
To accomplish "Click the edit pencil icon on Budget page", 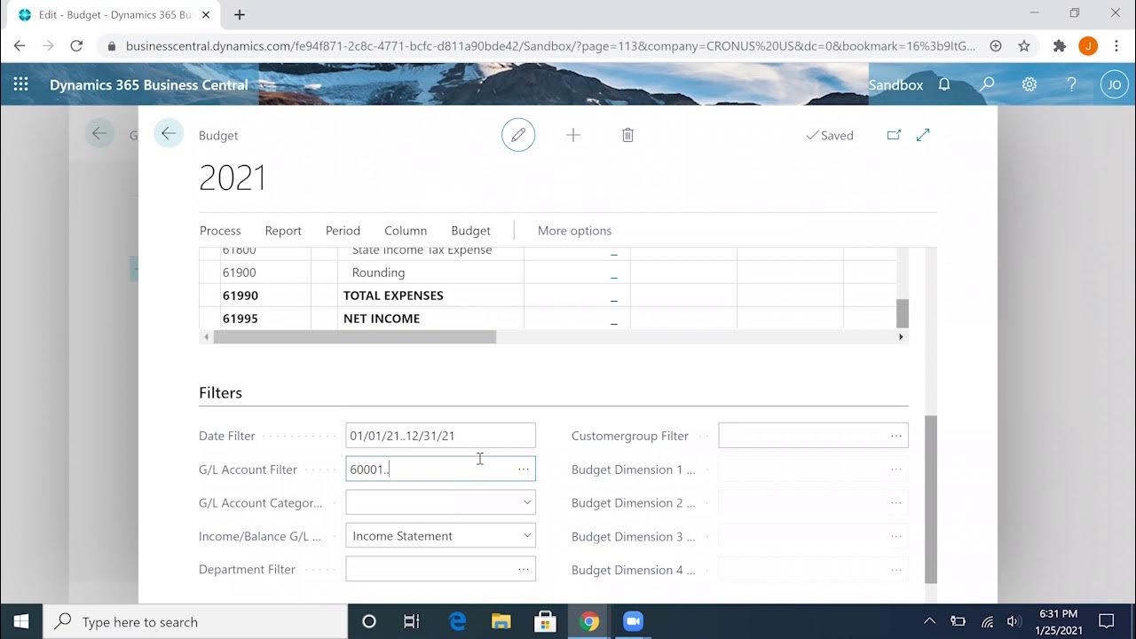I will (x=518, y=135).
